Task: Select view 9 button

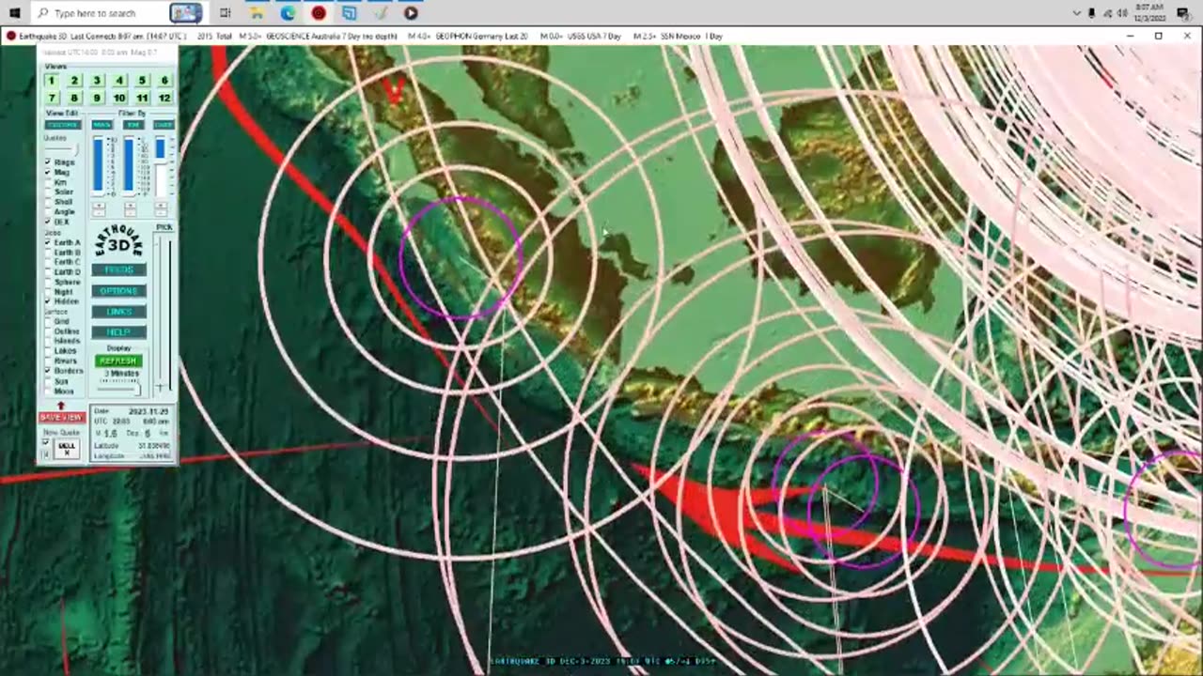Action: coord(97,98)
